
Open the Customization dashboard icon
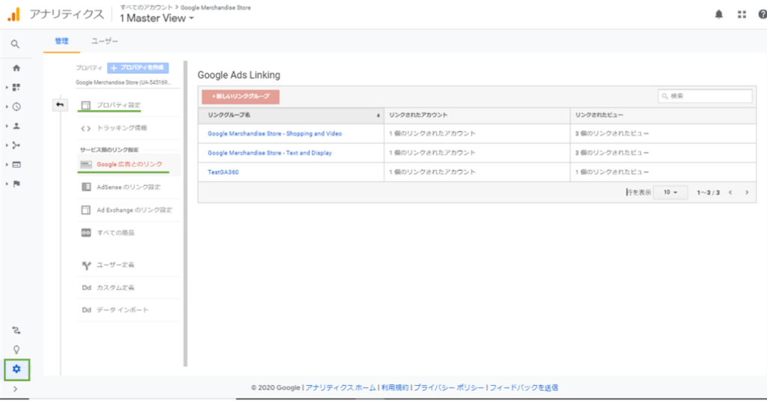(x=16, y=87)
